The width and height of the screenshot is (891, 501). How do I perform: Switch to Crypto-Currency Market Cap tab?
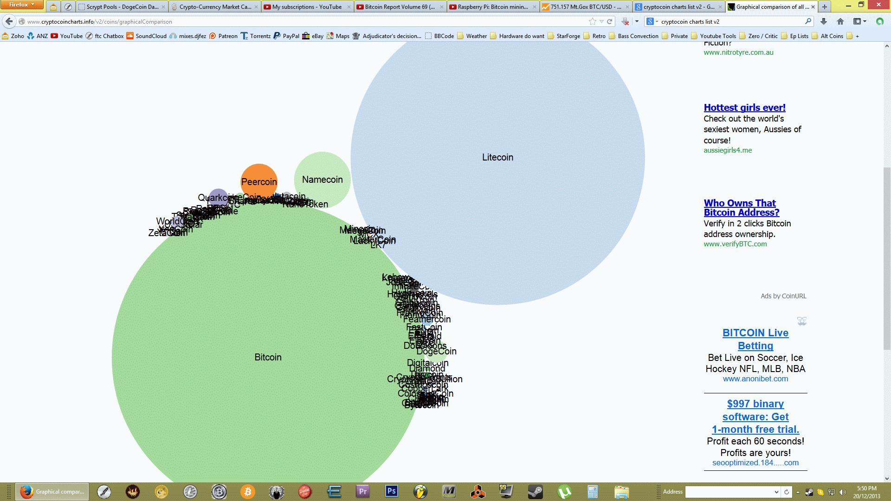pos(215,7)
